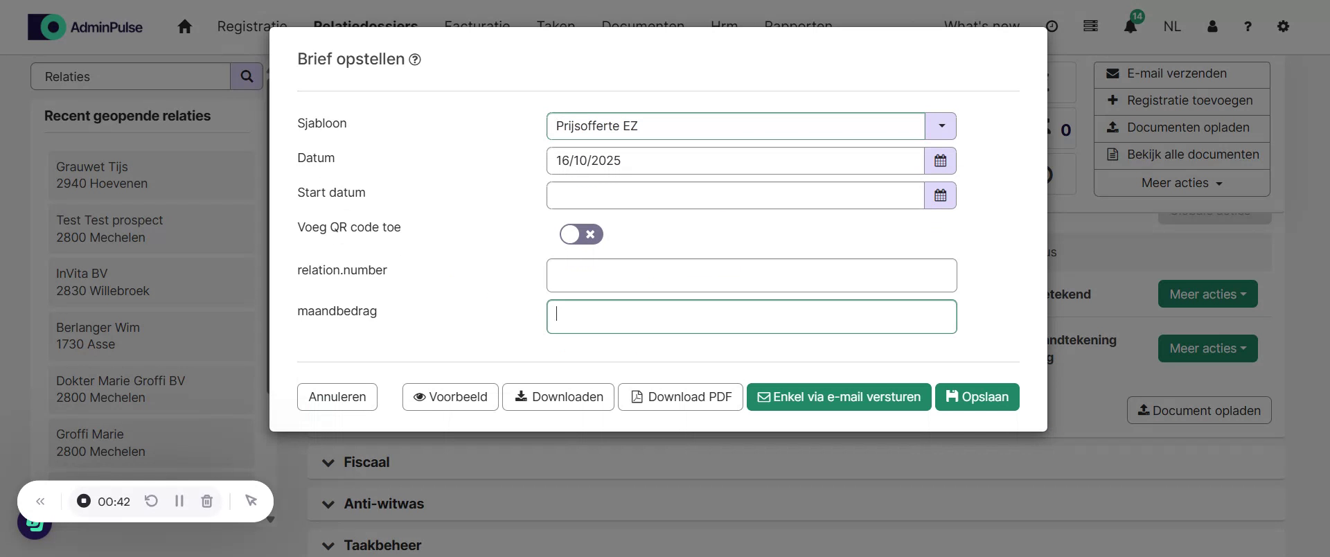Open the Datum calendar picker
This screenshot has height=557, width=1330.
940,161
